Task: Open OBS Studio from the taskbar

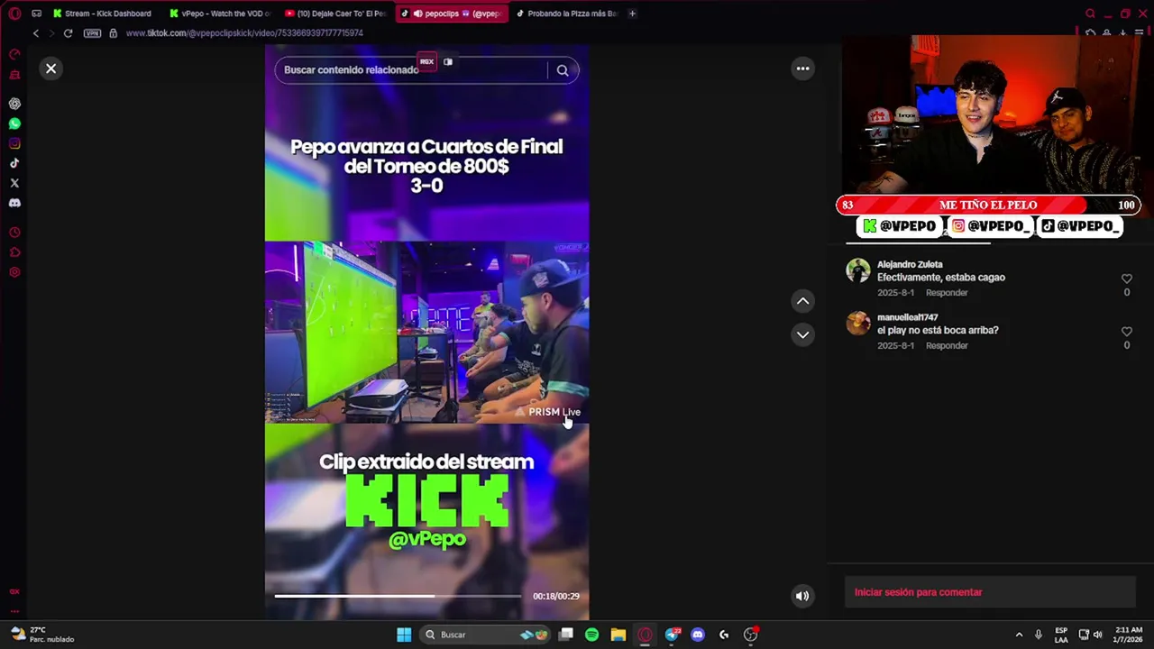Action: (x=750, y=635)
